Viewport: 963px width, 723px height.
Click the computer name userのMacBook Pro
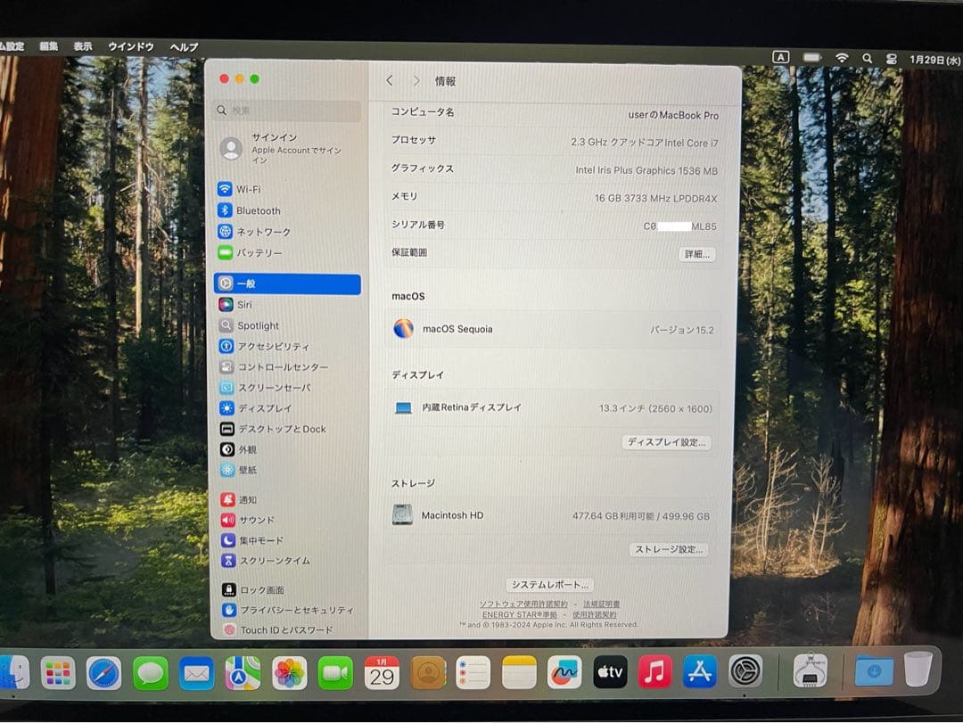coord(673,115)
